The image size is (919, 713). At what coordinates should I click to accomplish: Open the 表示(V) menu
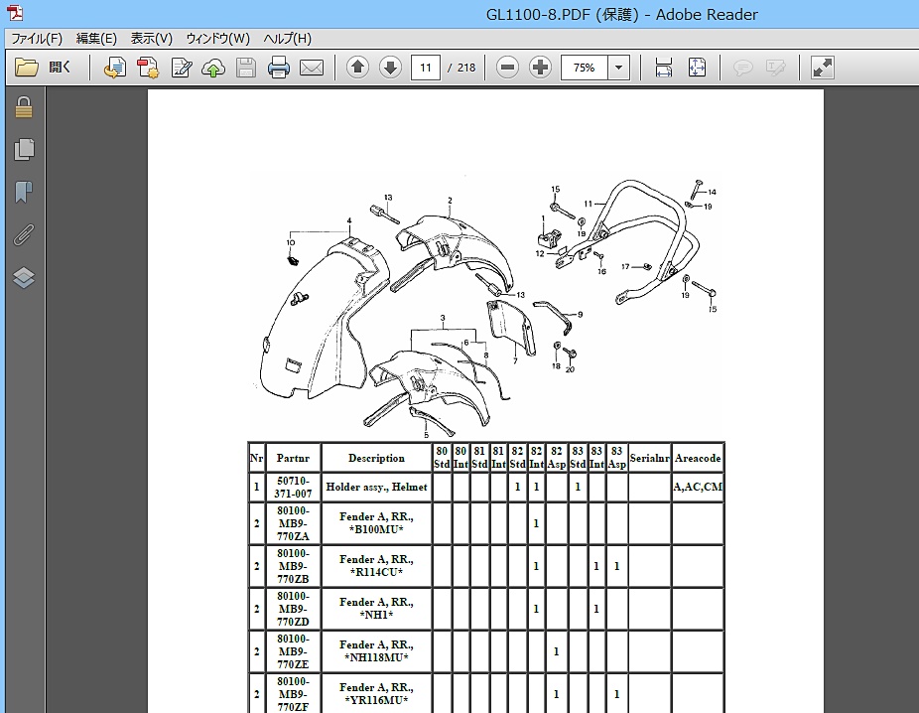(151, 39)
